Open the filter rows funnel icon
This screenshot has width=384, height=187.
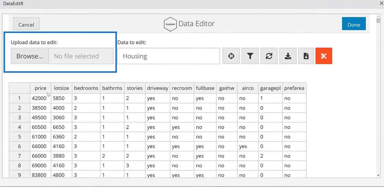[250, 56]
